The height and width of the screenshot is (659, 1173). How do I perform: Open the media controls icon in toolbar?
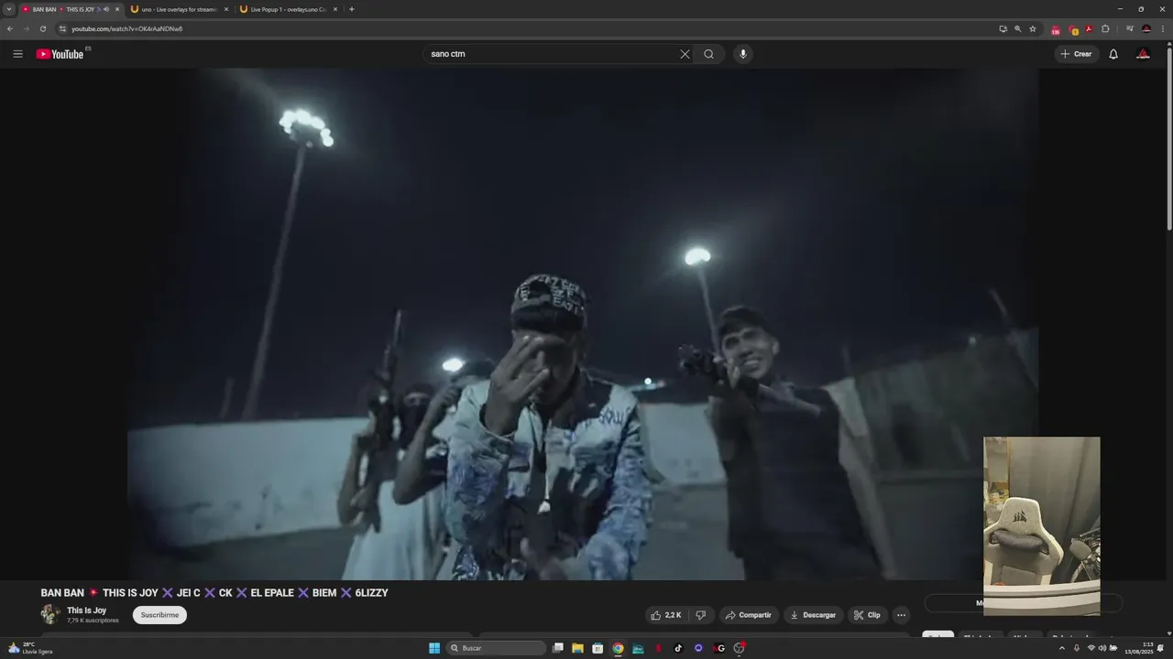pyautogui.click(x=1130, y=28)
